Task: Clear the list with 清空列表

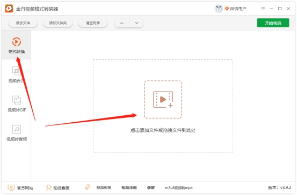Action: (93, 23)
